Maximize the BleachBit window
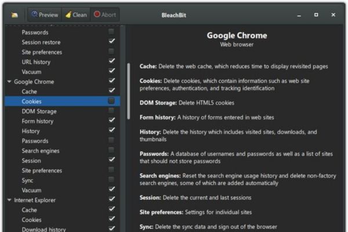Image resolution: width=348 pixels, height=232 pixels. [316, 15]
